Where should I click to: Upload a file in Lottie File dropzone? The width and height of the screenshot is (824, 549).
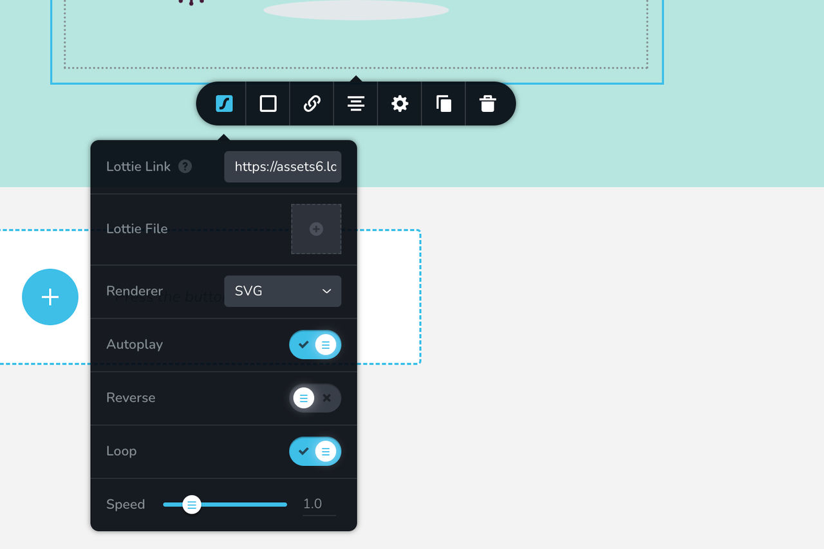316,229
